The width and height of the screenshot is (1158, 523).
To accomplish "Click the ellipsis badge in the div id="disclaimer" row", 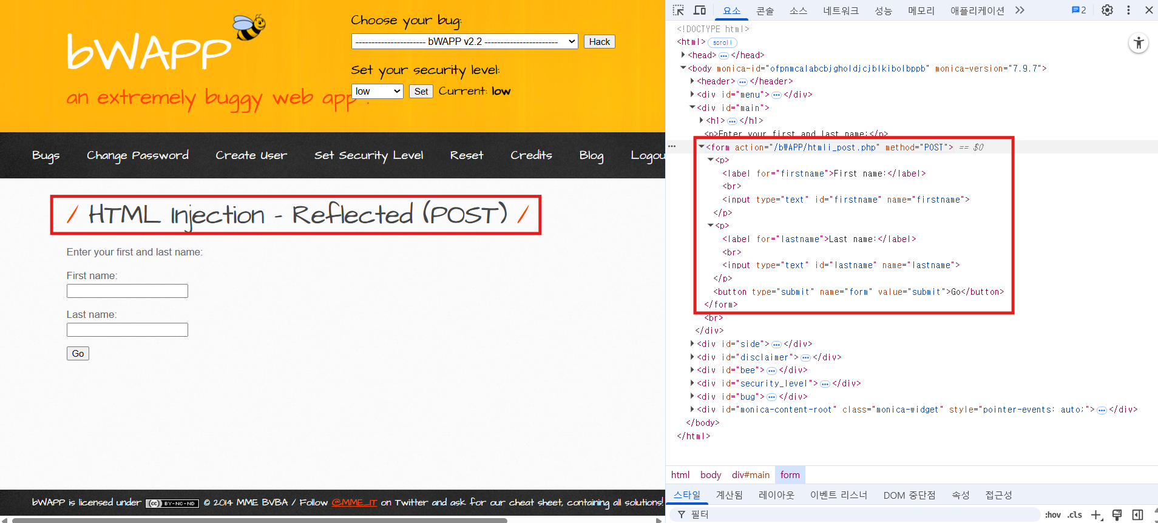I will (x=805, y=358).
